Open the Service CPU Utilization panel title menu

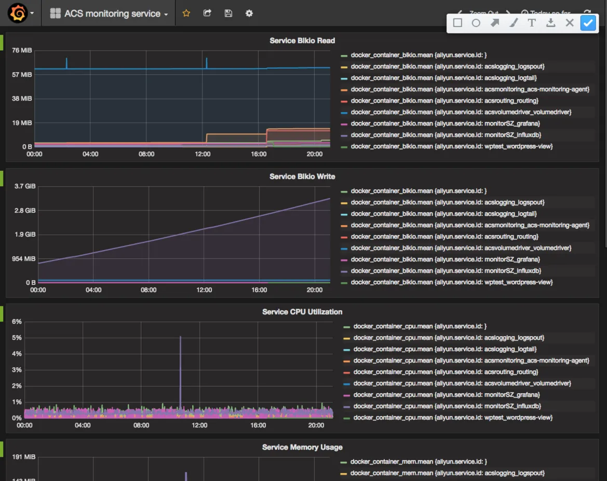point(302,312)
